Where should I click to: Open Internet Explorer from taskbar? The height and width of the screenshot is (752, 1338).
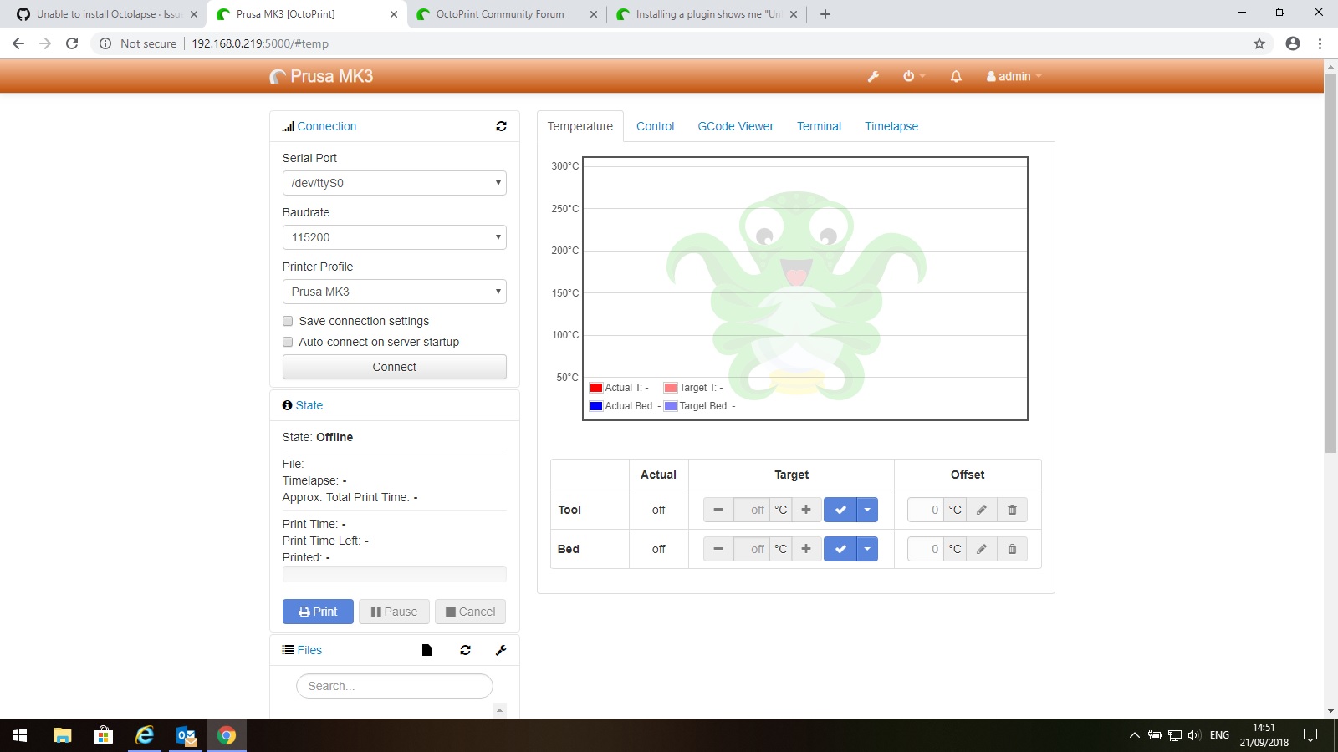pyautogui.click(x=145, y=735)
